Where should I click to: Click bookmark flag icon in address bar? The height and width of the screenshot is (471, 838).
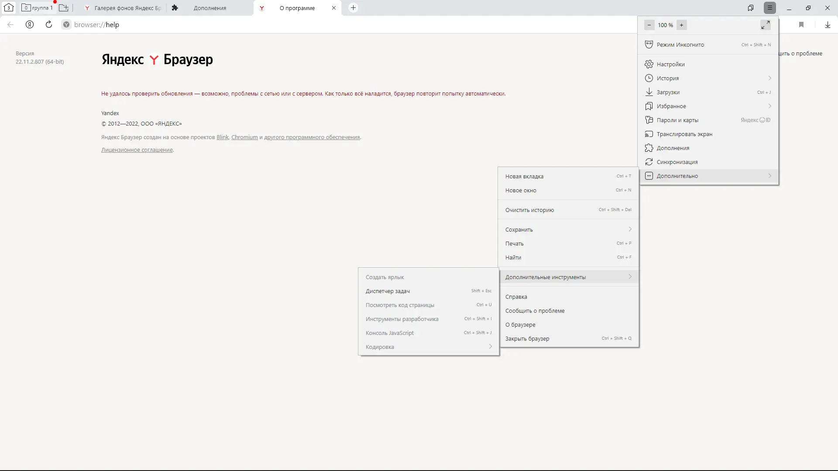pos(801,24)
